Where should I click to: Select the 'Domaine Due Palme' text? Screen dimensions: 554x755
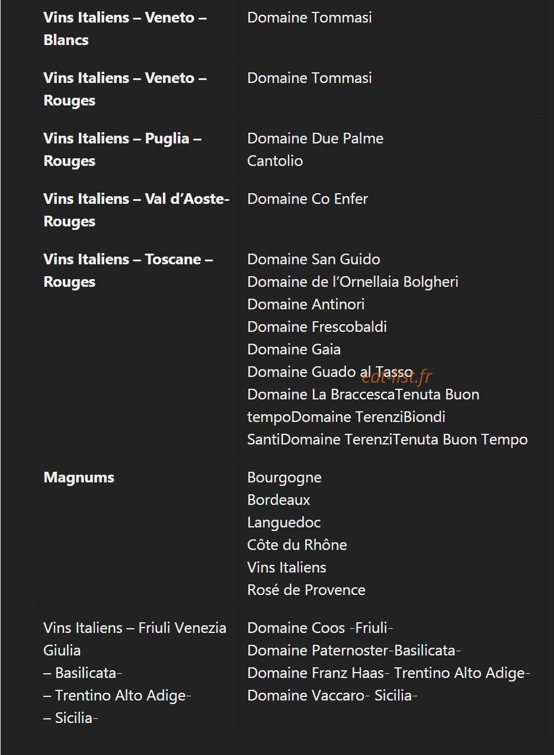[x=315, y=139]
